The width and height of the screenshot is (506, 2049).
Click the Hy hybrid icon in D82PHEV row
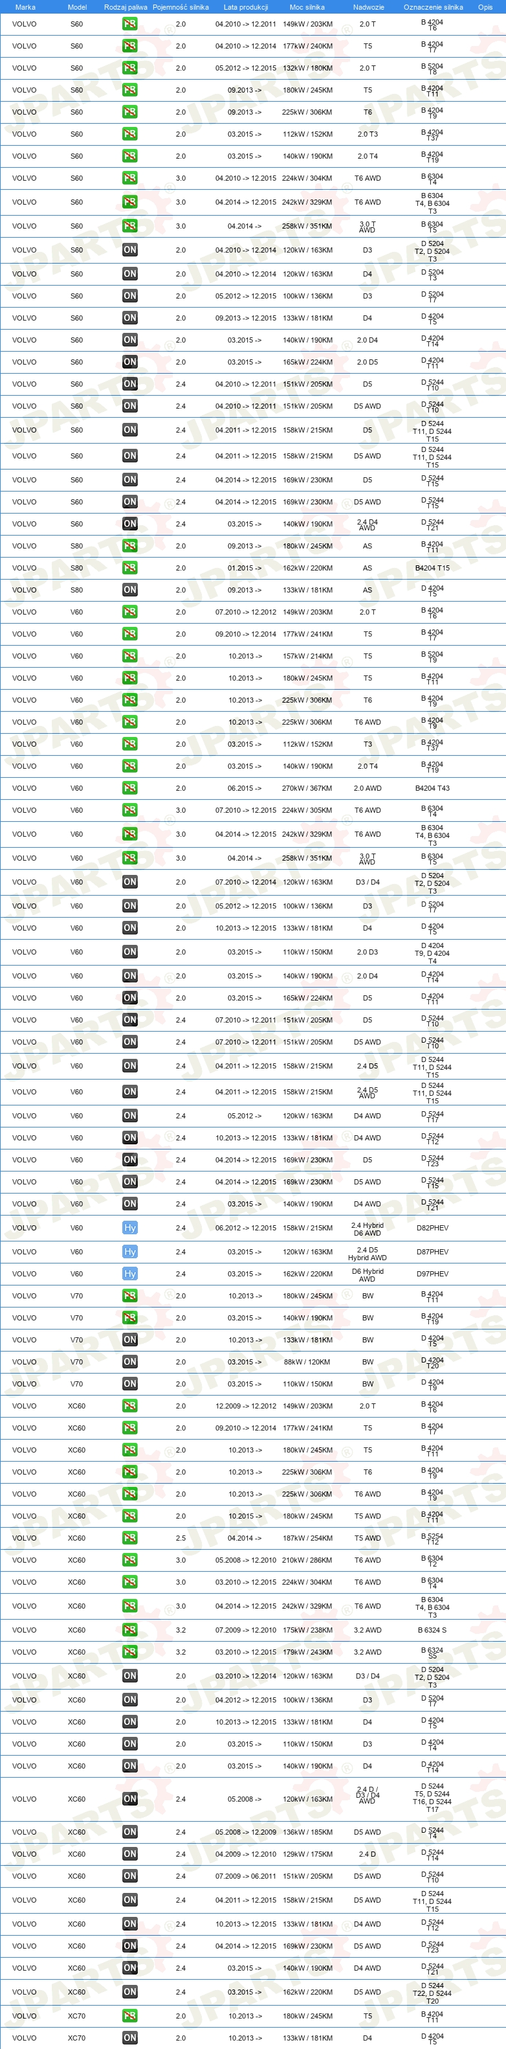coord(129,1228)
